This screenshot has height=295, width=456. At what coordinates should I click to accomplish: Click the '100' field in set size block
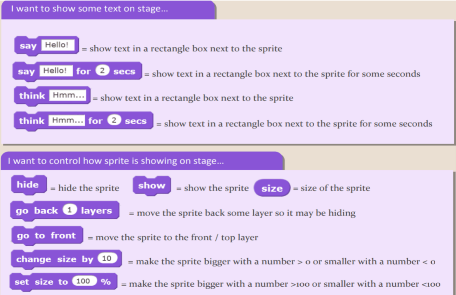[x=83, y=281]
